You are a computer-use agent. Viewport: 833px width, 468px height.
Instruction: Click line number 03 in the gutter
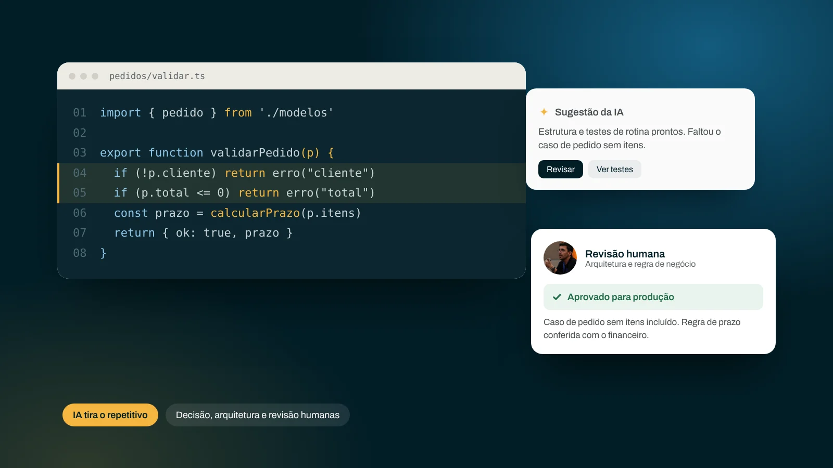click(x=80, y=153)
